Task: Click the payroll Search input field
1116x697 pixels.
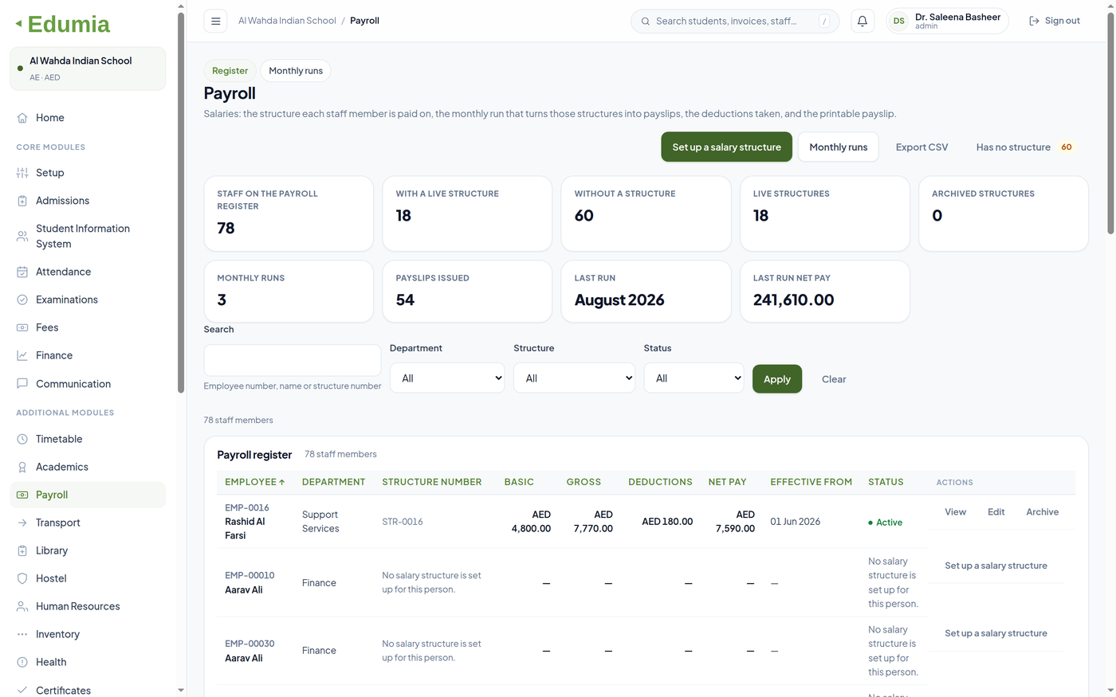Action: tap(293, 360)
